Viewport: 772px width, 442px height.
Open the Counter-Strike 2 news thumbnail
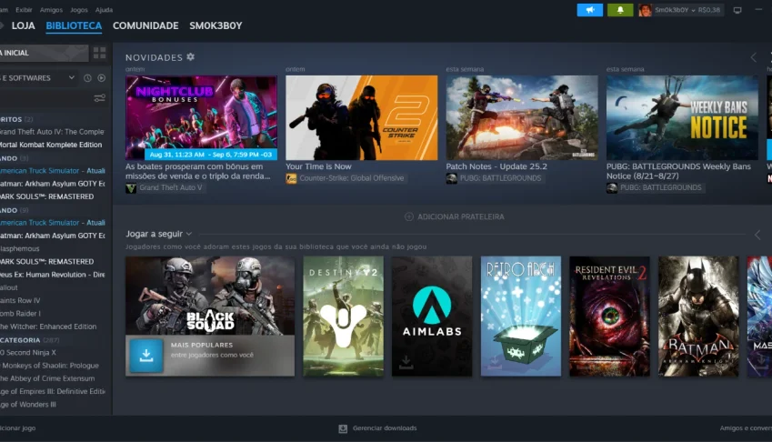(361, 117)
